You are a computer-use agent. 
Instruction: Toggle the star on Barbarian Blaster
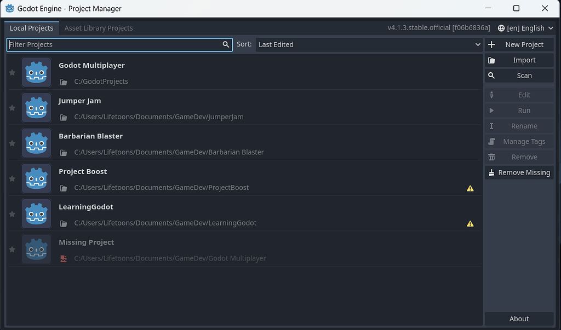click(12, 143)
